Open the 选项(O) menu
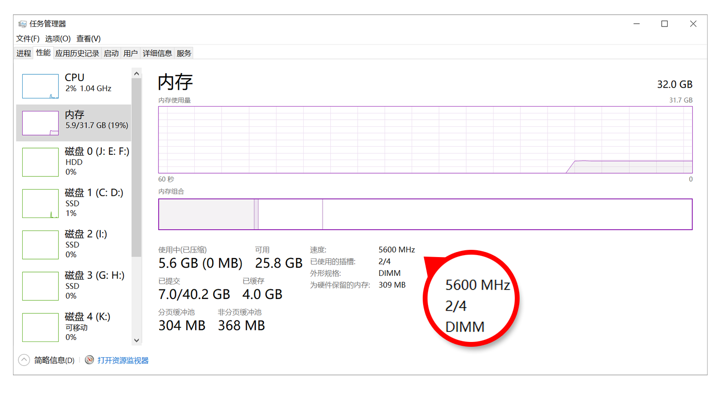This screenshot has width=723, height=395. coord(58,39)
